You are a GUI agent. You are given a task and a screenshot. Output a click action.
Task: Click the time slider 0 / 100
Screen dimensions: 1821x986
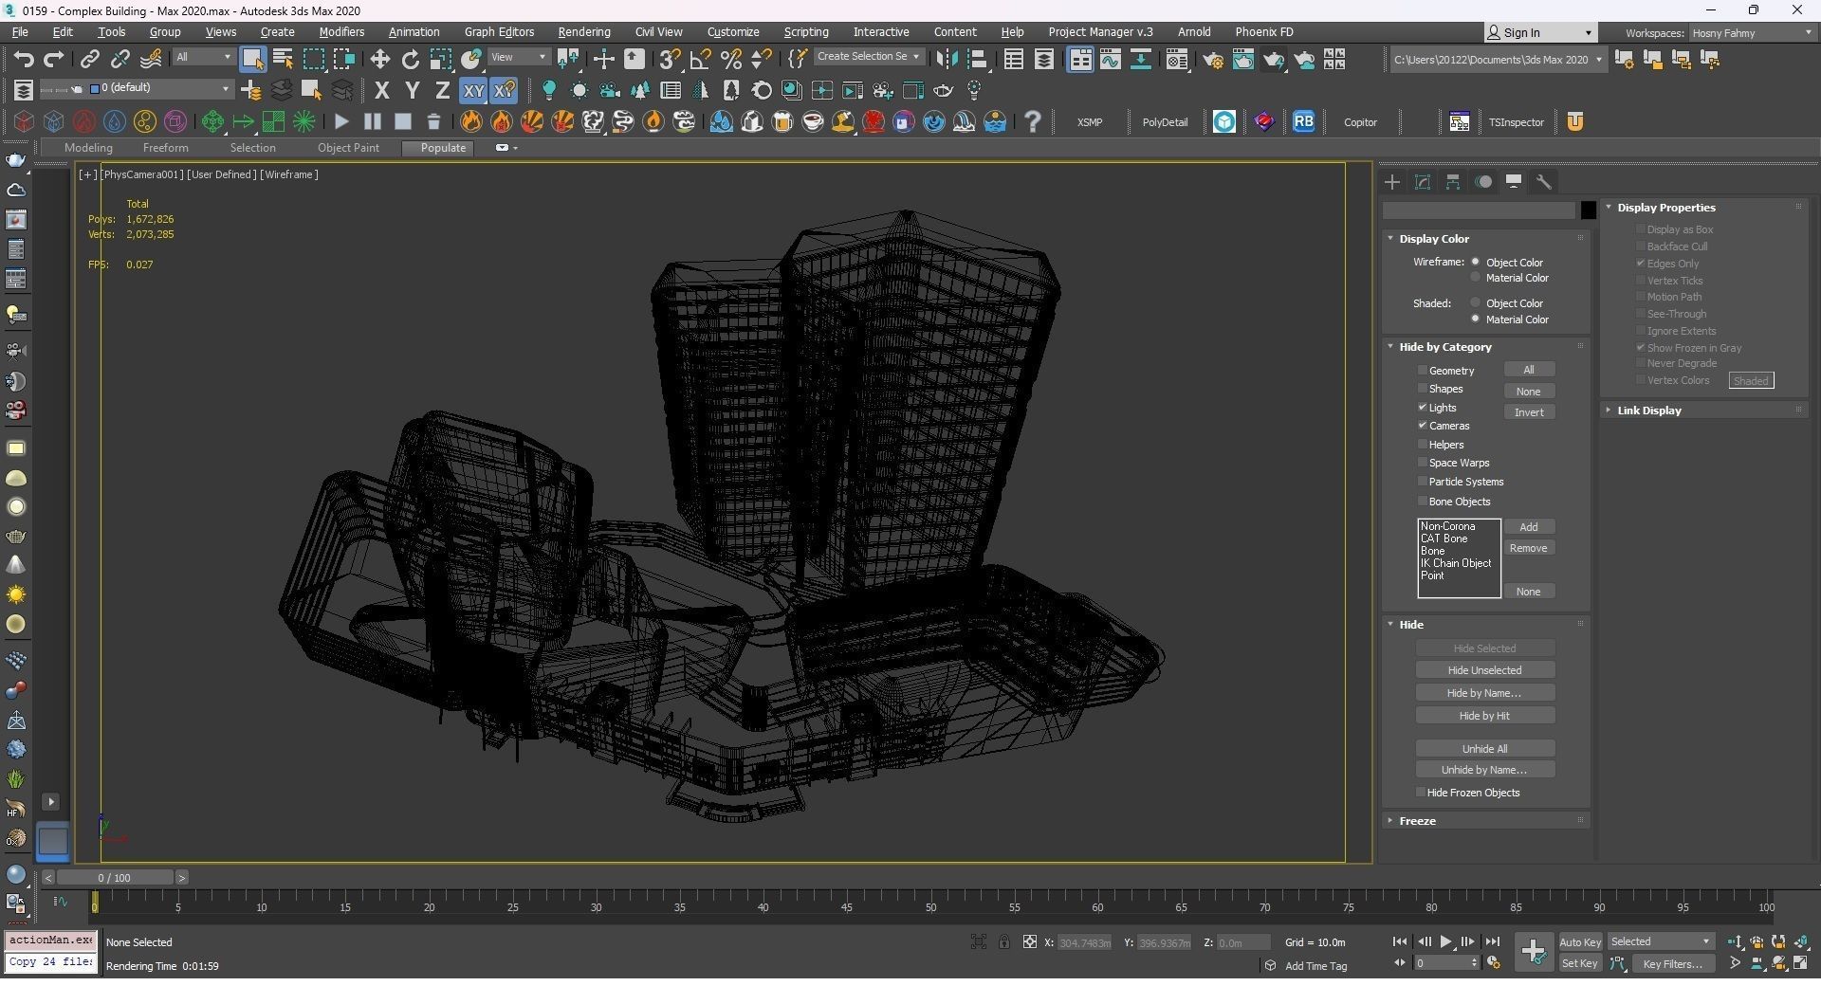[x=114, y=877]
